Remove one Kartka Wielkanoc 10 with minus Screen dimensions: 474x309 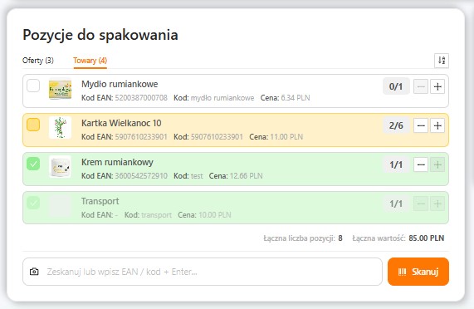pos(421,125)
